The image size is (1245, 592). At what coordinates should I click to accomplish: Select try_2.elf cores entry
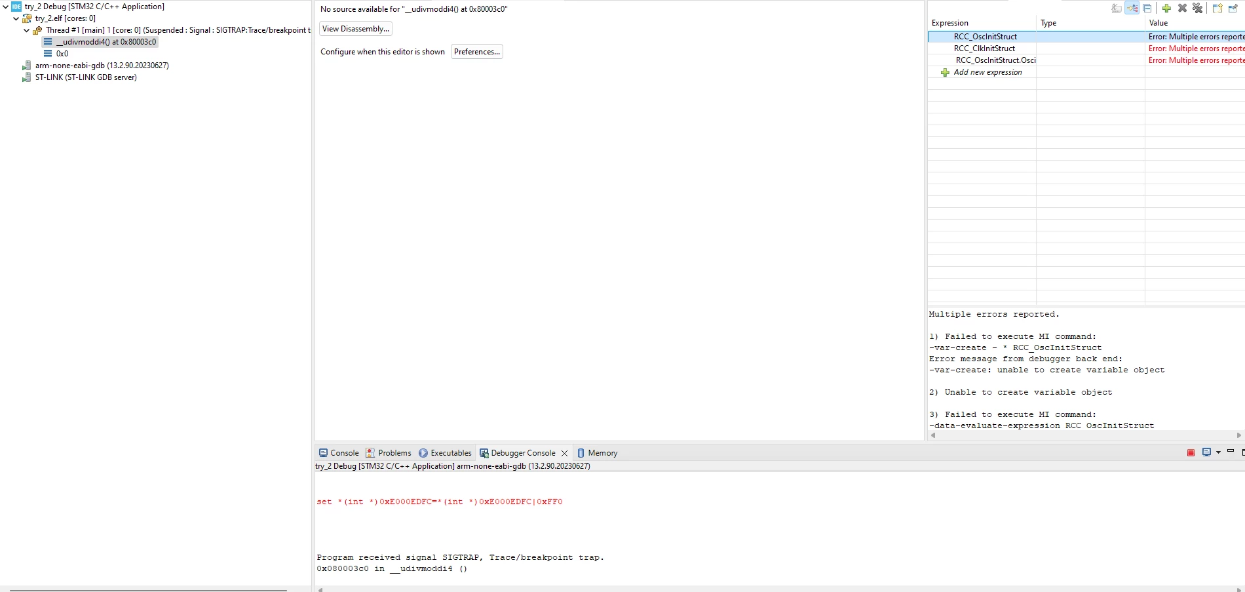[66, 18]
